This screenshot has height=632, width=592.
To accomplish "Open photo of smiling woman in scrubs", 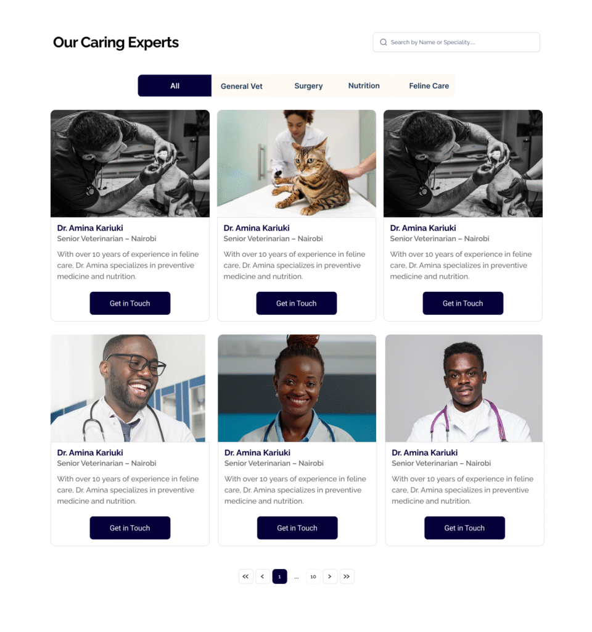I will tap(297, 388).
